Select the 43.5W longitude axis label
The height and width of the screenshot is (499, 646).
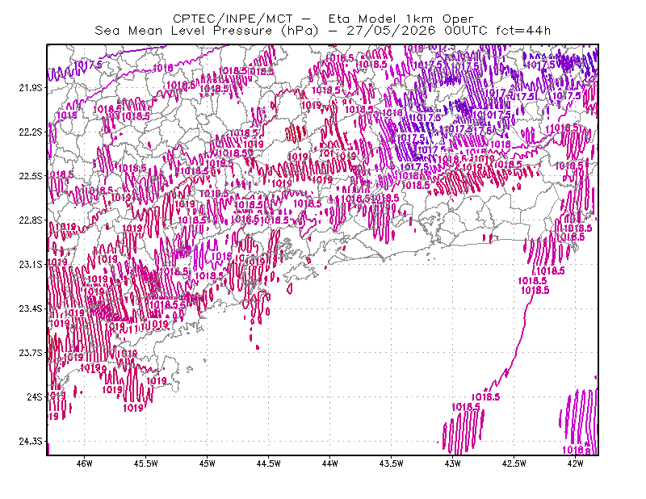pyautogui.click(x=392, y=463)
